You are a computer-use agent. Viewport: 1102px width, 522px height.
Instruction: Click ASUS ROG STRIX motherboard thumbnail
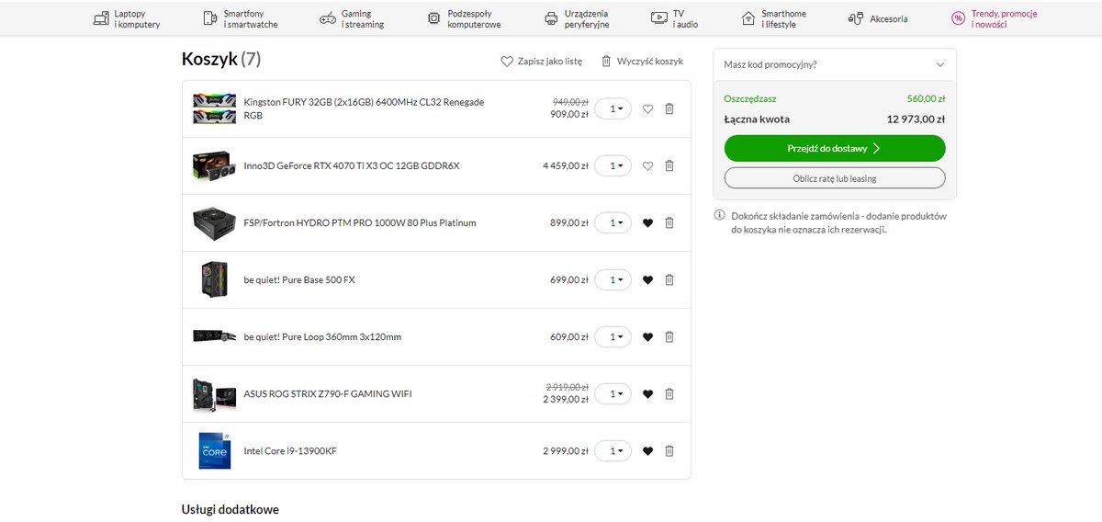215,393
